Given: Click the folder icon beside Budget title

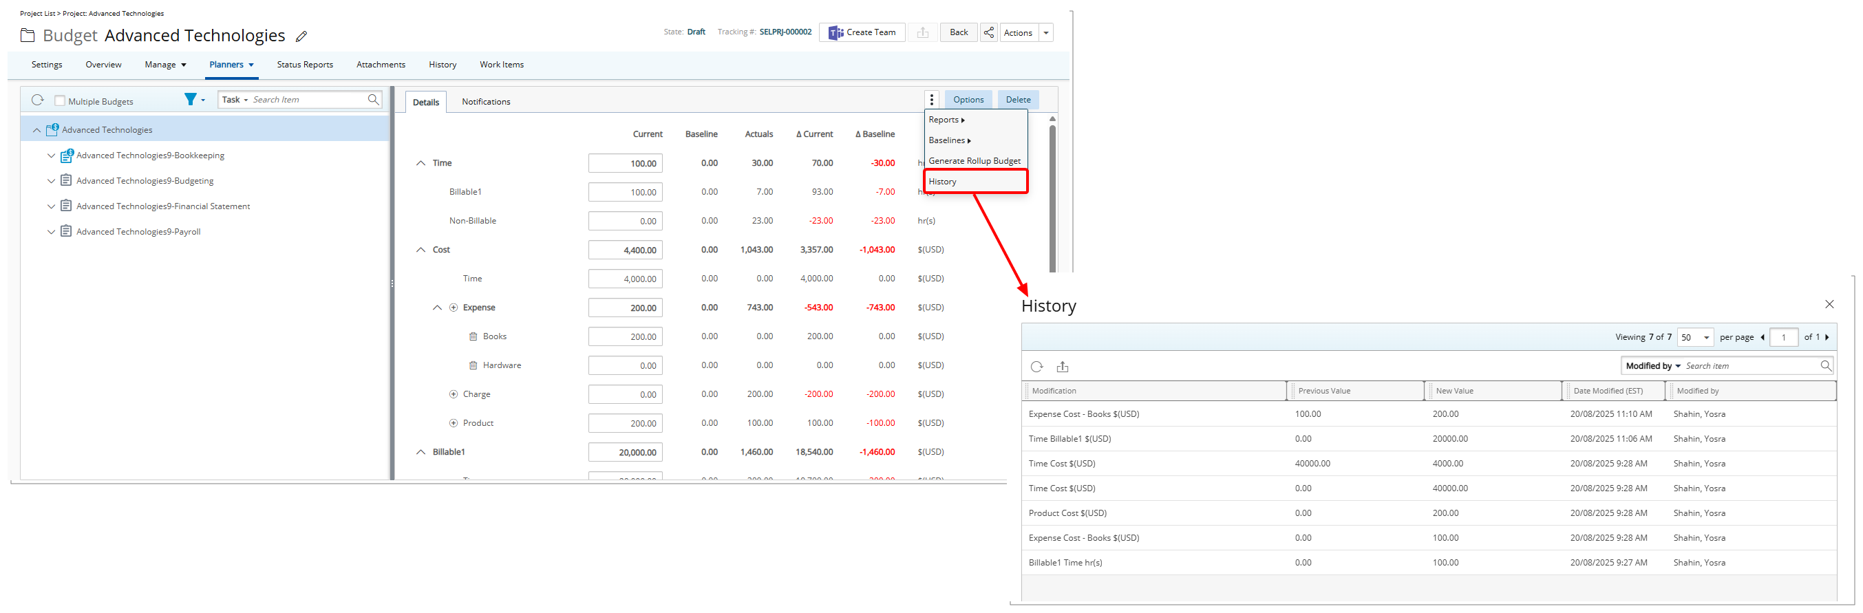Looking at the screenshot, I should 28,35.
